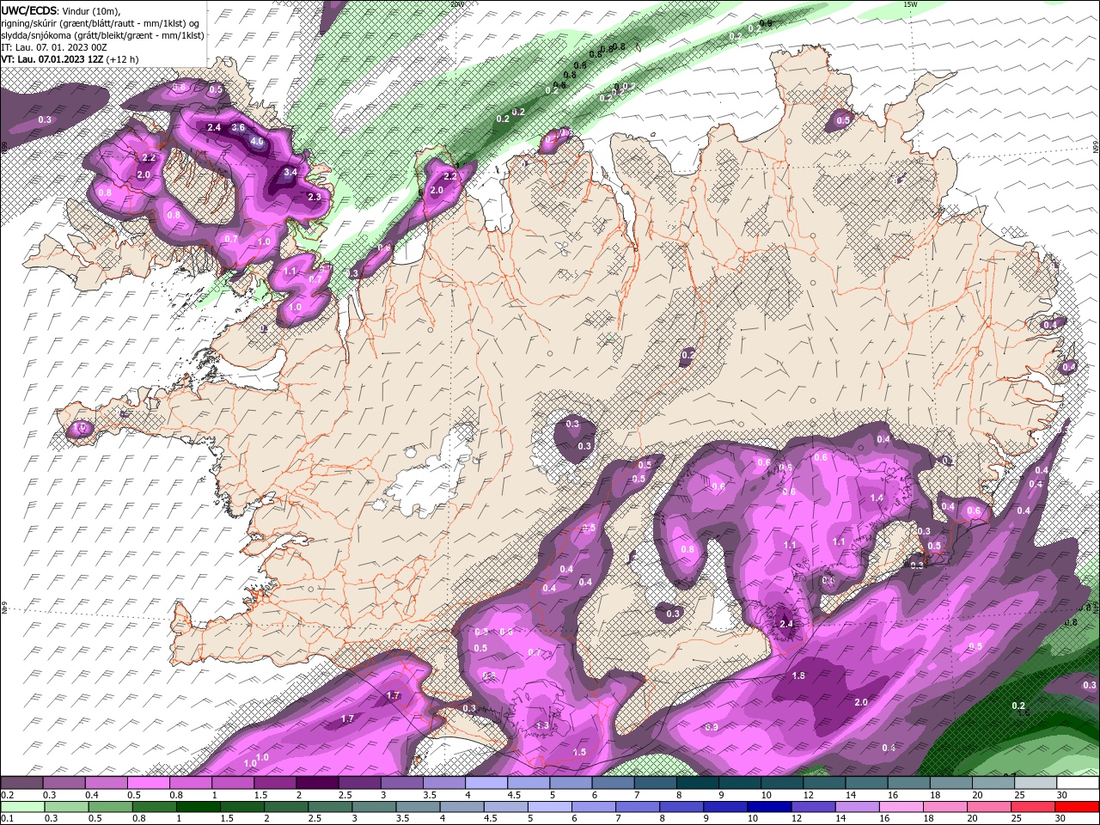The height and width of the screenshot is (825, 1100).
Task: Select the pale grey swatch between 25 and 30 on upper scale
Action: (1036, 783)
